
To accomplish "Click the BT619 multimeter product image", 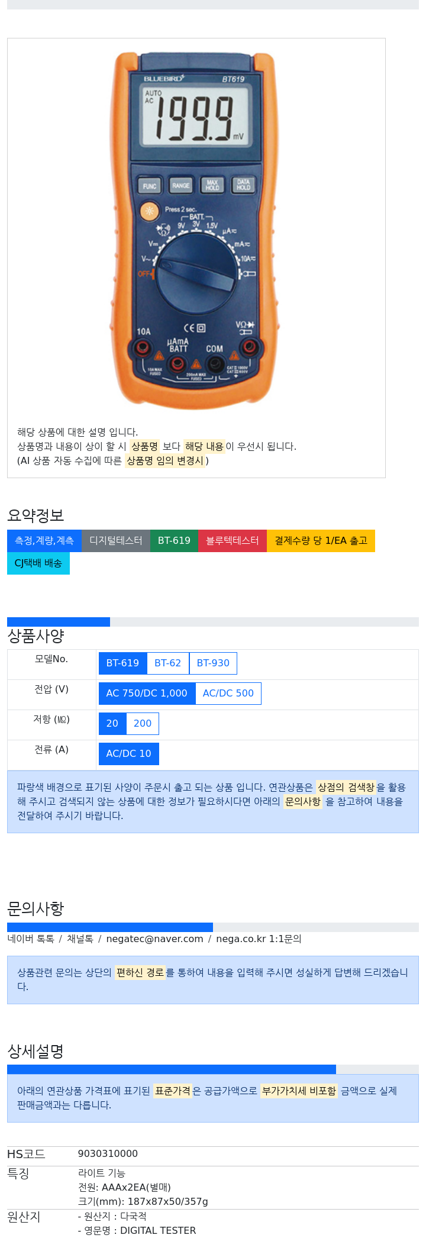I will (195, 230).
